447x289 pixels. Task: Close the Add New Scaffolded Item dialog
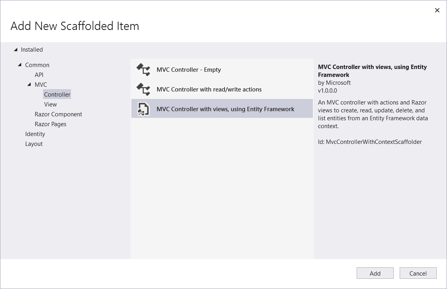click(x=437, y=10)
